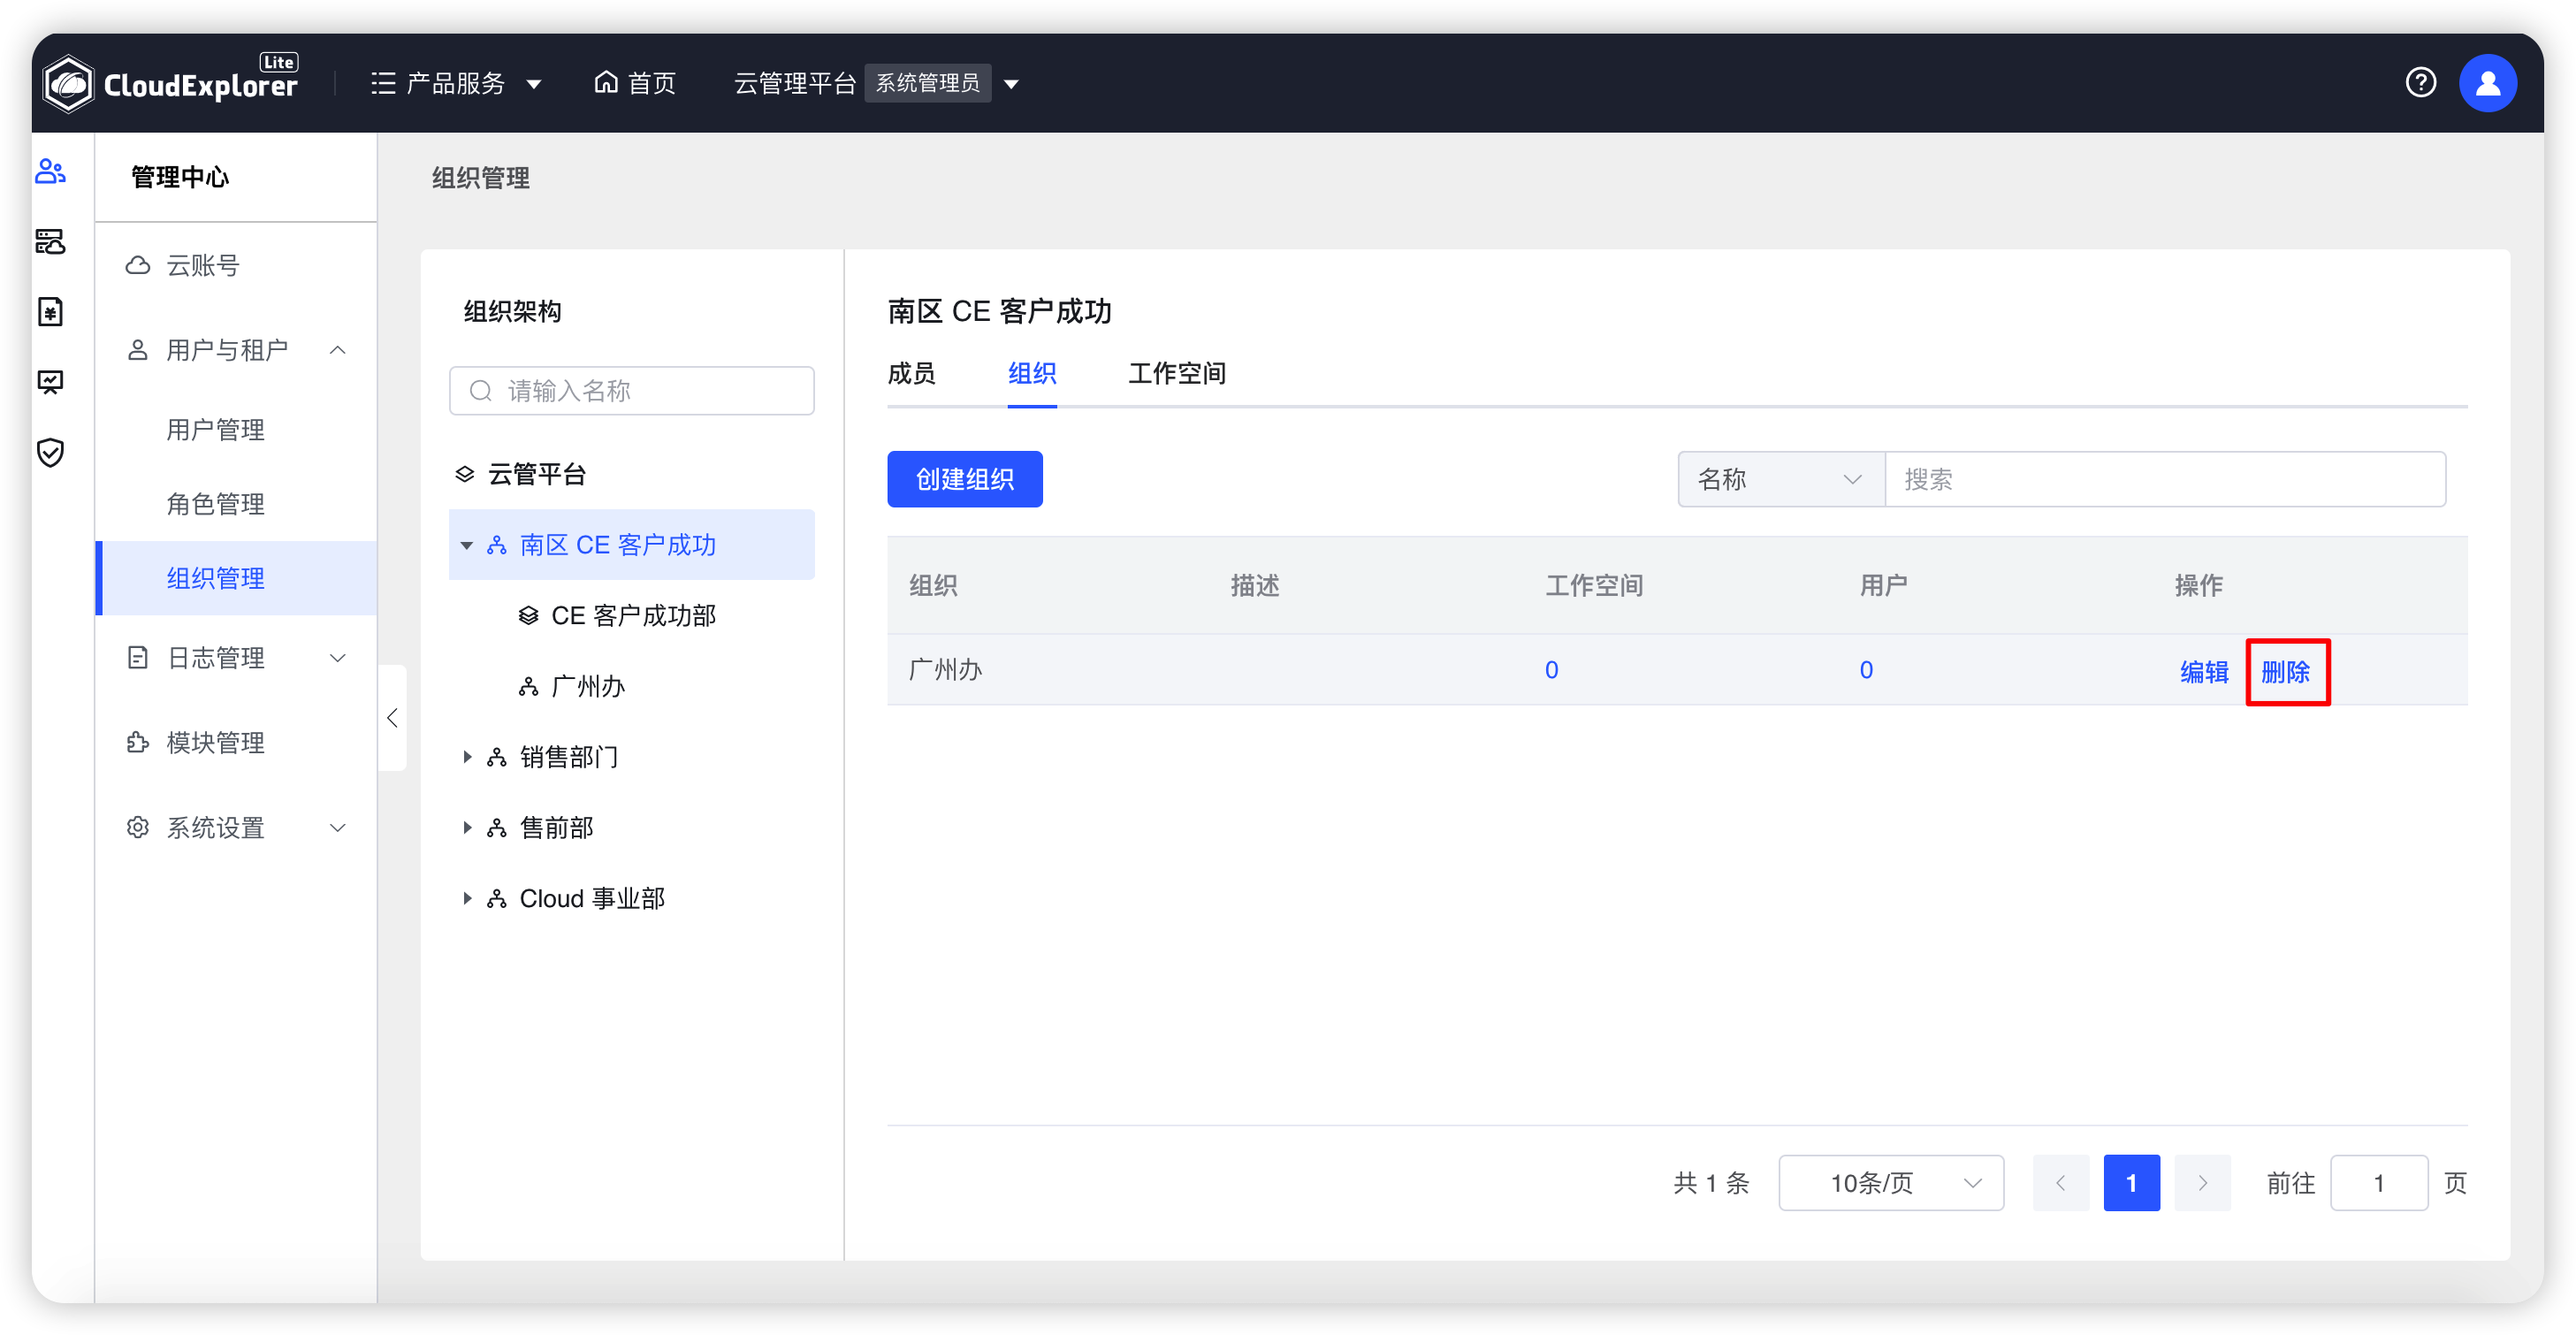Click the 模块管理 puzzle icon

[138, 743]
